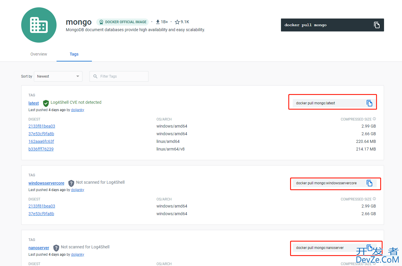The width and height of the screenshot is (402, 266).
Task: Click compressed size info icon in windowsservercore card
Action: point(374,199)
